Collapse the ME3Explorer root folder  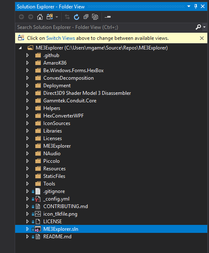pyautogui.click(x=20, y=48)
